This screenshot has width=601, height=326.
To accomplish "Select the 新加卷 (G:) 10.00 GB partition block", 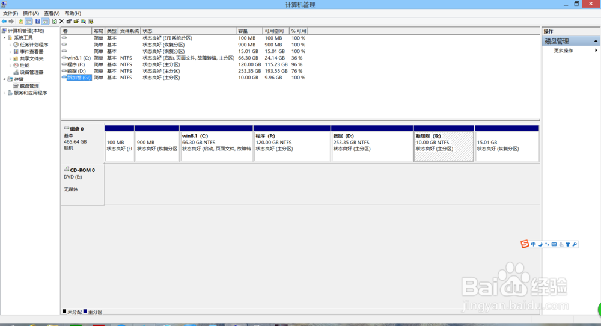I will point(444,143).
